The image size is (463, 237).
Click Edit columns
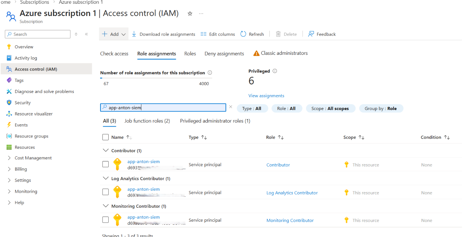pos(218,34)
